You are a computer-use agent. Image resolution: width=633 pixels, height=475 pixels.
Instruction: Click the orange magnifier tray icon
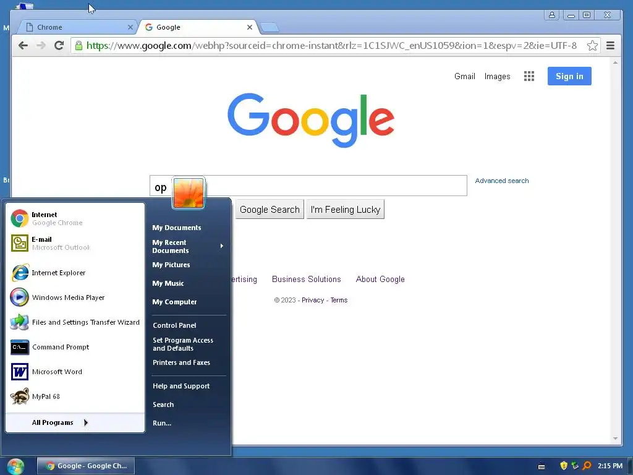click(587, 466)
